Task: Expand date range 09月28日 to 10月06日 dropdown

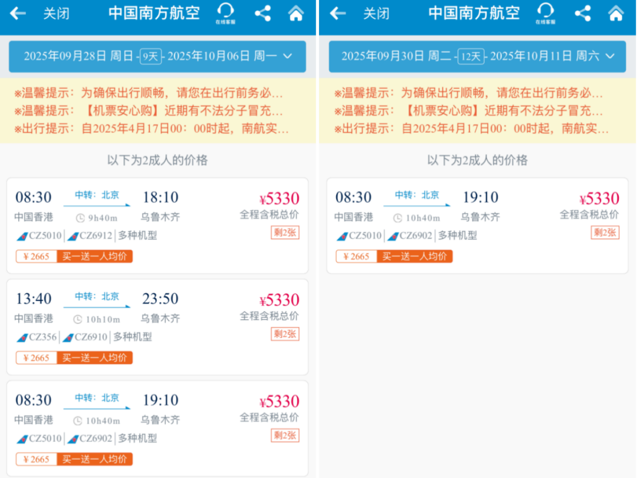Action: tap(157, 57)
